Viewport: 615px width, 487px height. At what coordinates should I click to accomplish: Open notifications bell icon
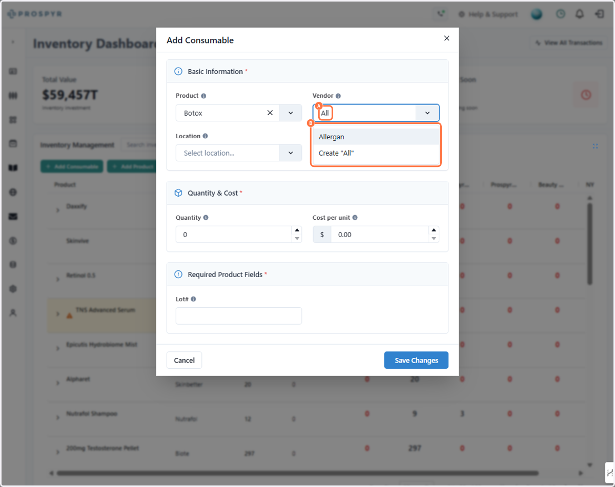point(580,14)
